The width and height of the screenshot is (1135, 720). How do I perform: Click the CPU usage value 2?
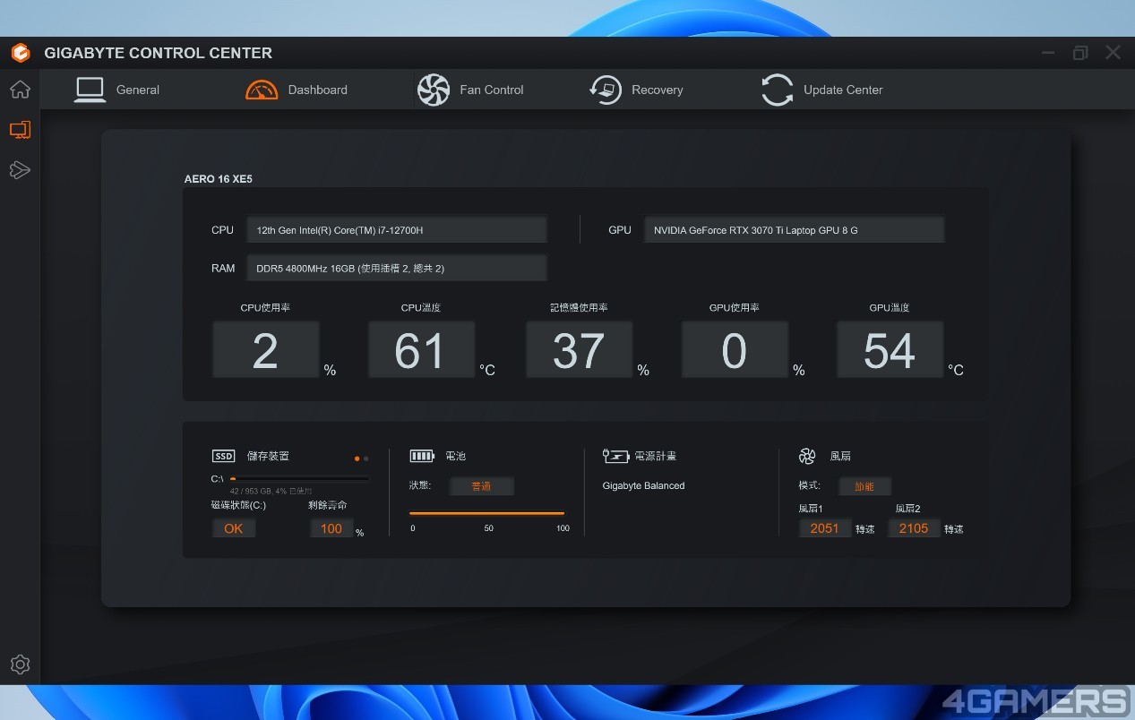(x=265, y=350)
